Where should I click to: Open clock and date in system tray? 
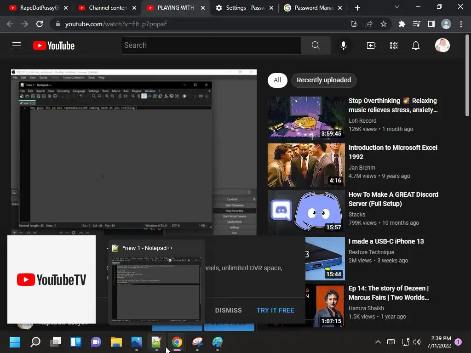(439, 342)
